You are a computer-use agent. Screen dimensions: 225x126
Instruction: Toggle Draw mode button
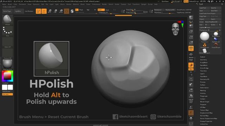(x=44, y=11)
